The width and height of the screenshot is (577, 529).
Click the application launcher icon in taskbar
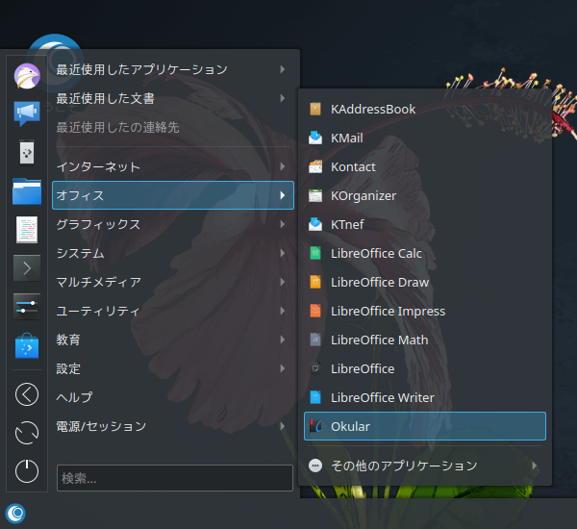(15, 514)
